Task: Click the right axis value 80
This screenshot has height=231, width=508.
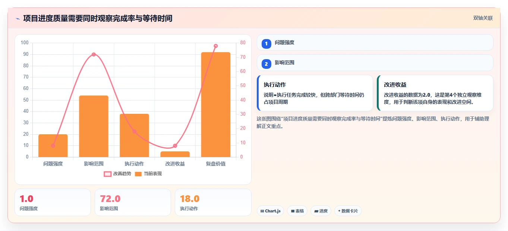Action: [243, 43]
